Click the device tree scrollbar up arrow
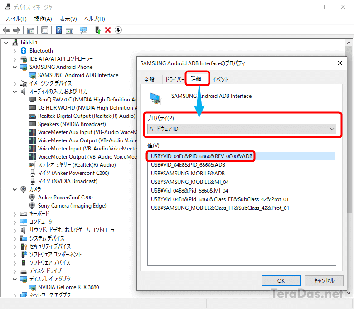Screen dimensions: 354x309 pos(349,43)
